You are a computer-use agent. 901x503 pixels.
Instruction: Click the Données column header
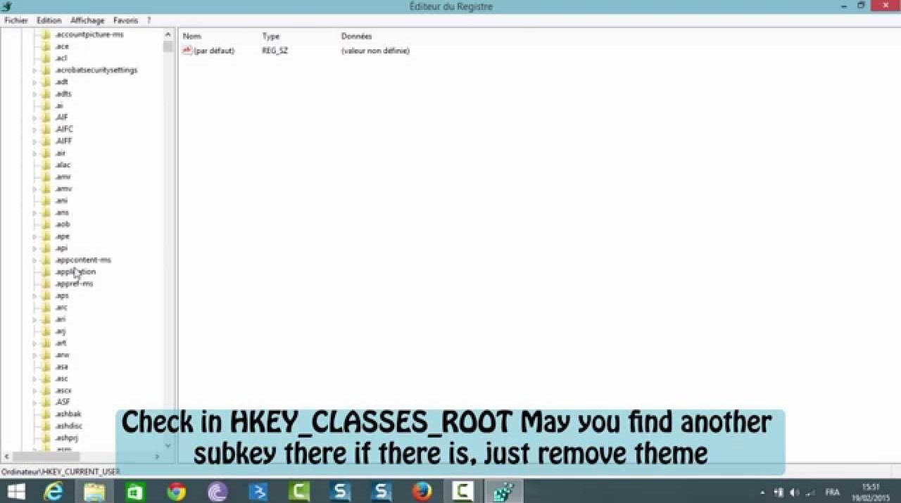click(x=356, y=36)
